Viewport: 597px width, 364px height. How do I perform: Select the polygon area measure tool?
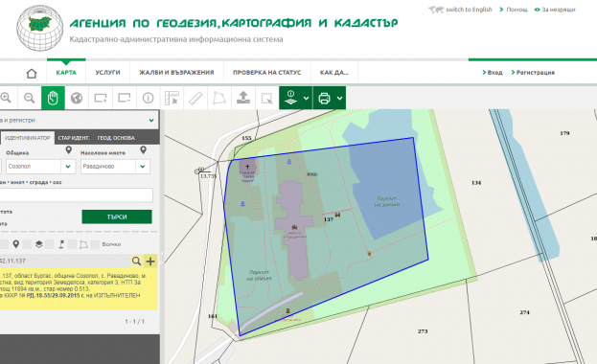tap(219, 98)
